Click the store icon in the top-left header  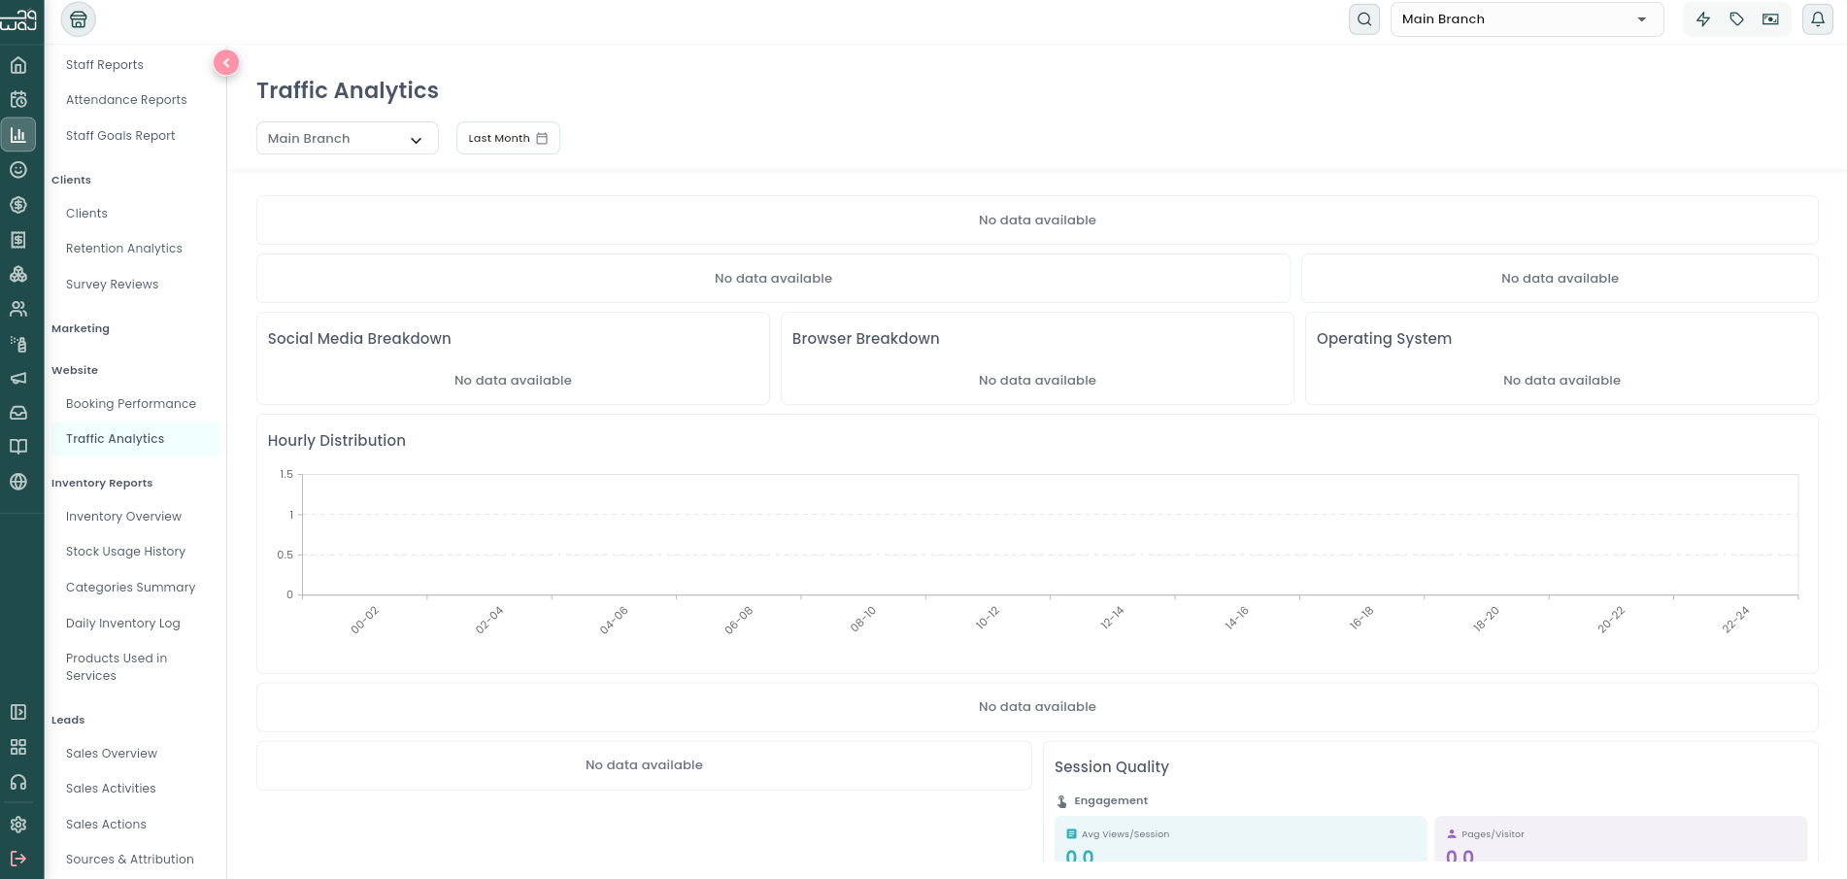[x=79, y=19]
